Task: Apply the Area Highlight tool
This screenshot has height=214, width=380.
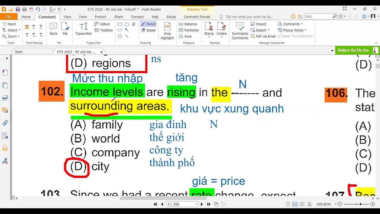Action: (x=167, y=31)
